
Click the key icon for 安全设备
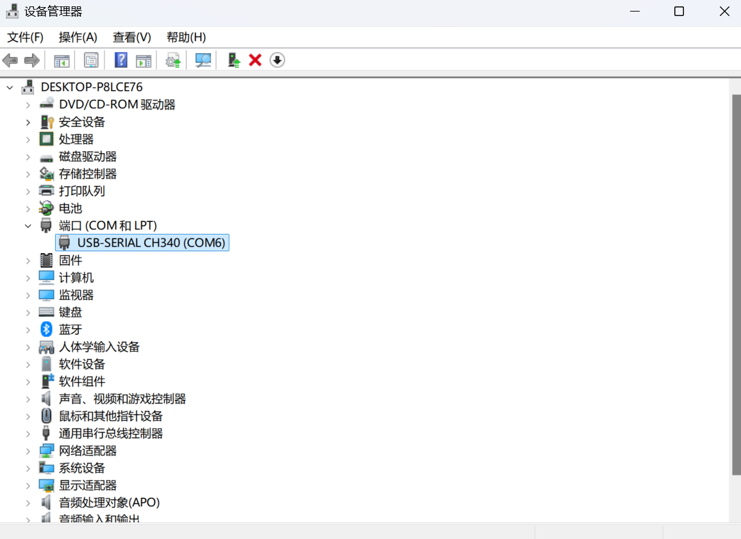[47, 122]
